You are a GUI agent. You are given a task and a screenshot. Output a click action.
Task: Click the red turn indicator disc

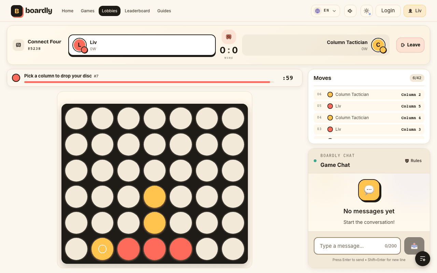pyautogui.click(x=16, y=78)
